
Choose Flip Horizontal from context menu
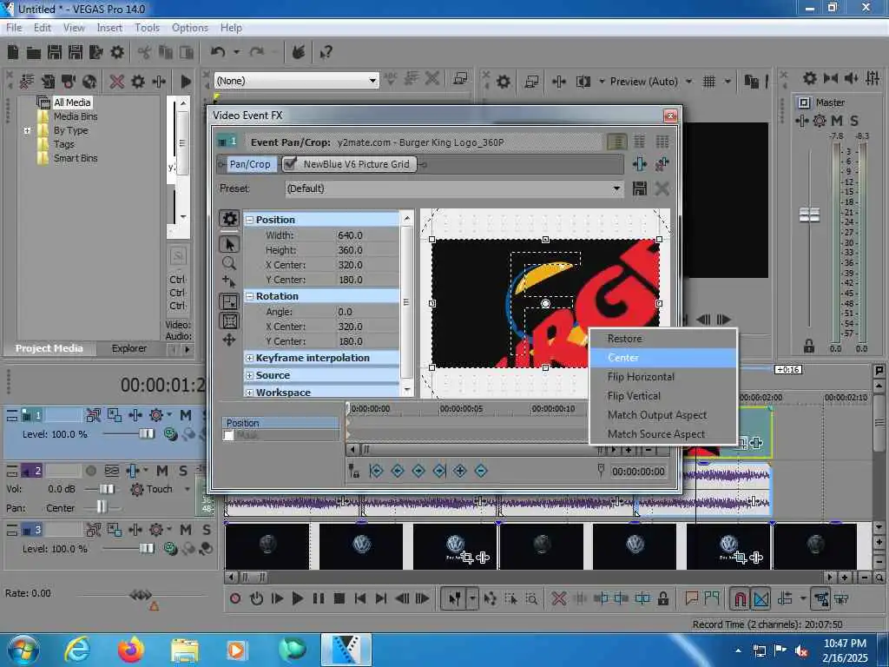point(662,377)
